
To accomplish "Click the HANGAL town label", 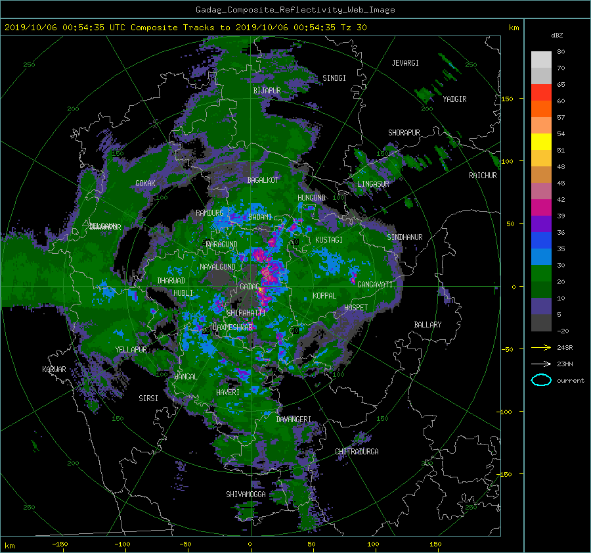I will [x=185, y=377].
